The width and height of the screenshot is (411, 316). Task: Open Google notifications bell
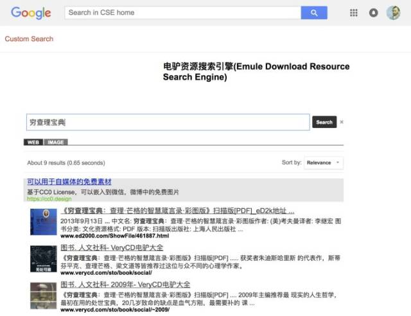click(374, 13)
